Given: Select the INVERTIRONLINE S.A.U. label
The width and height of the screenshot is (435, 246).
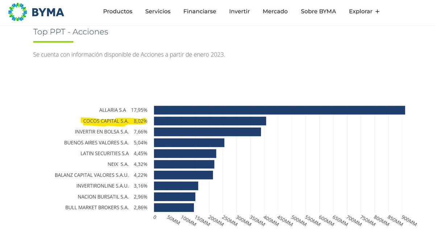Looking at the screenshot, I should pos(103,186).
